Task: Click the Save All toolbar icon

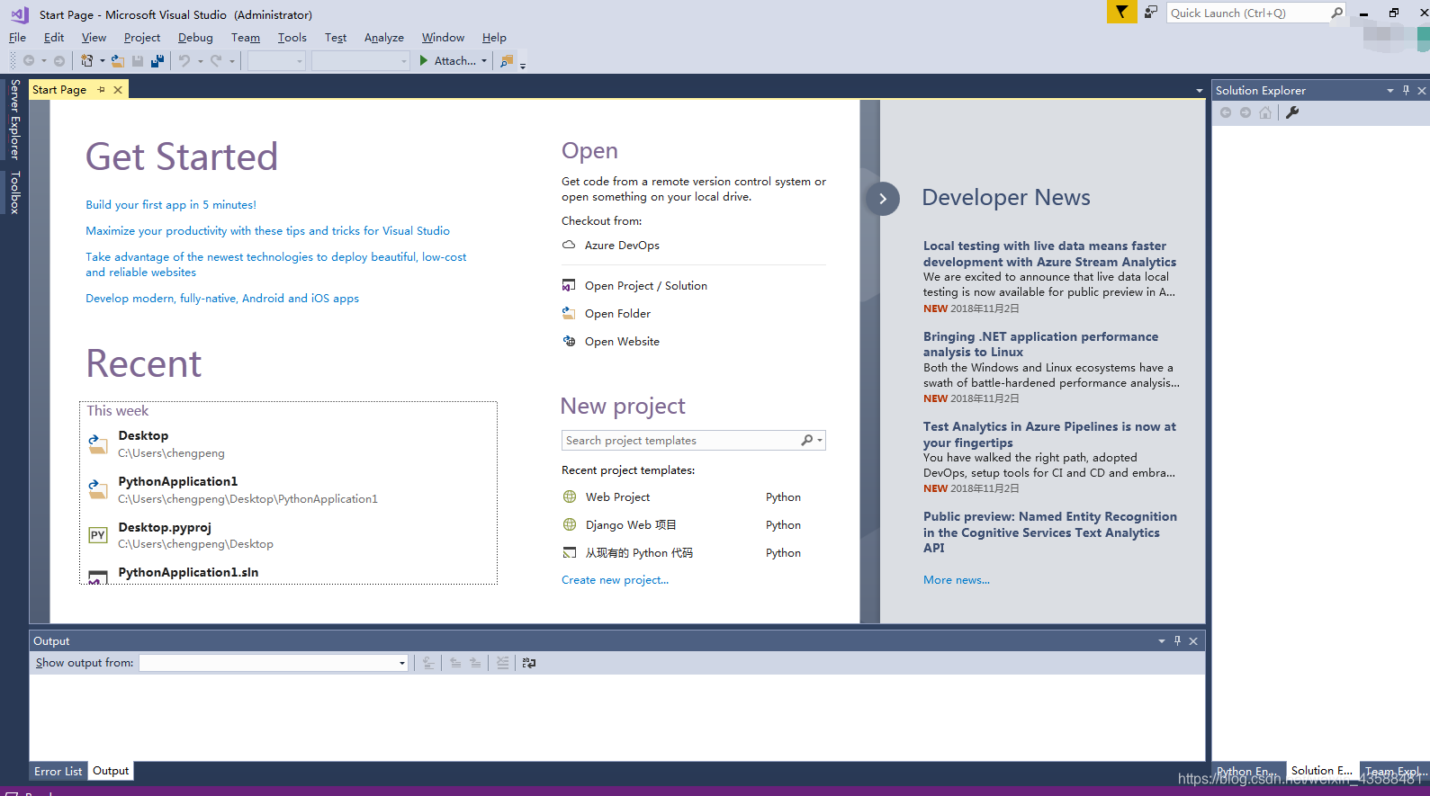Action: point(157,60)
